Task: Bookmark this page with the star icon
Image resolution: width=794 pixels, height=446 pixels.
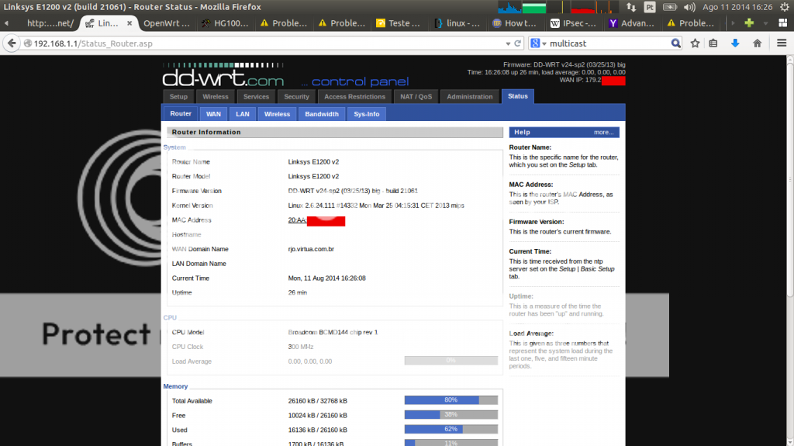Action: point(696,43)
